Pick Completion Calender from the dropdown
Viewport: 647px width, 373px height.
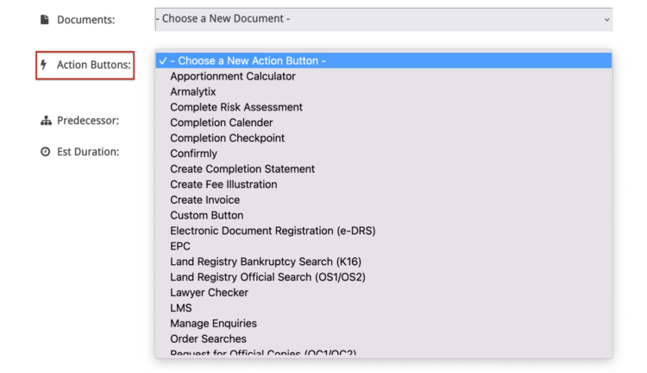click(221, 123)
